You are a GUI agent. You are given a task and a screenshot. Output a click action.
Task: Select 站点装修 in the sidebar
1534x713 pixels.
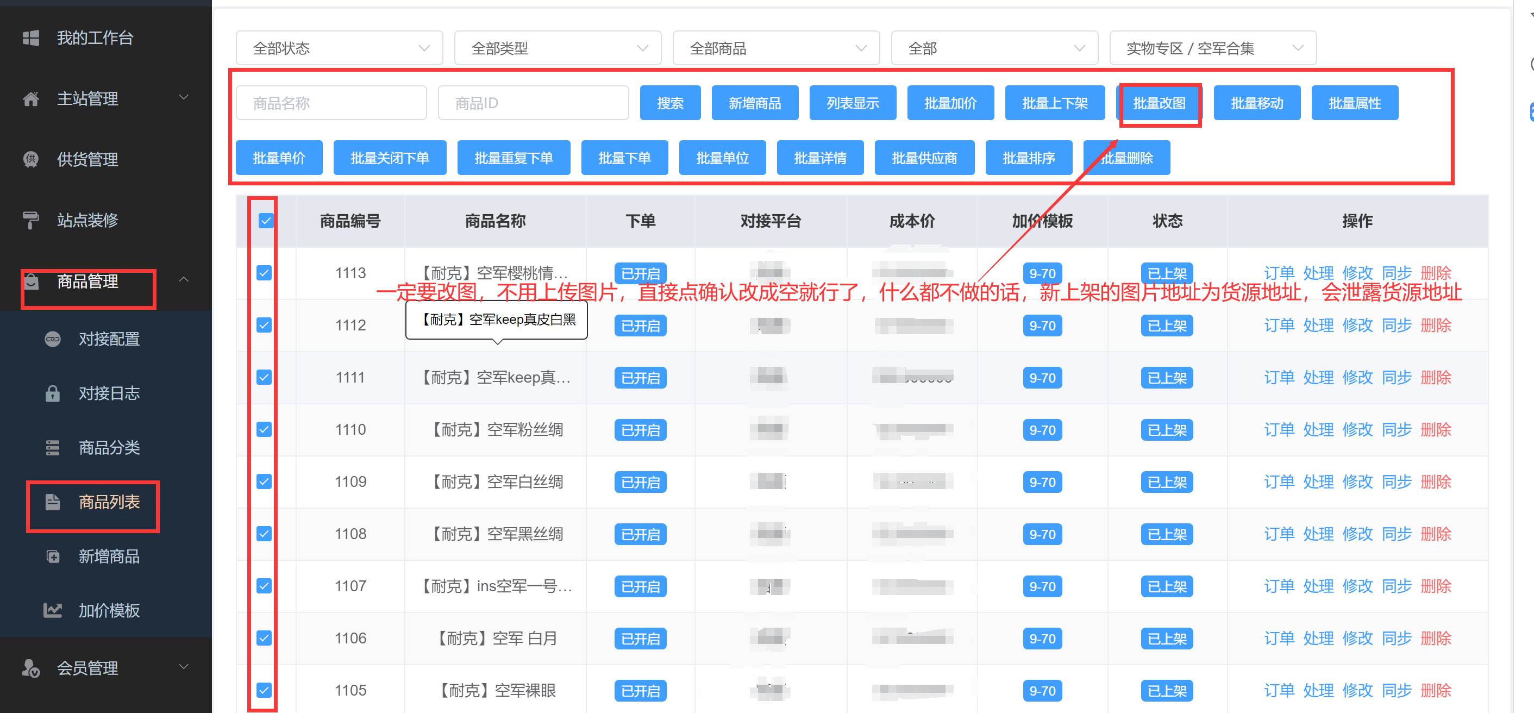point(87,220)
